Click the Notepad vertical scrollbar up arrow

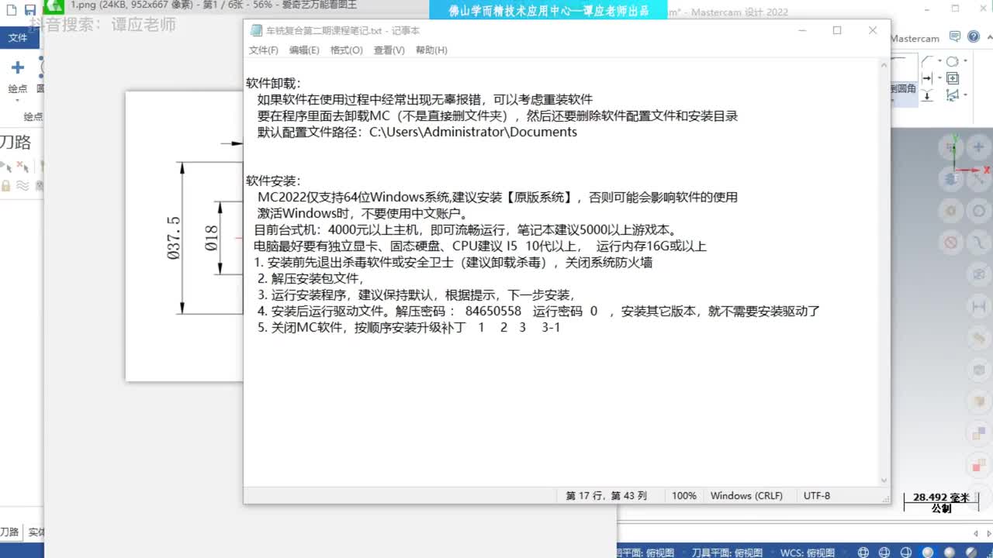[884, 66]
